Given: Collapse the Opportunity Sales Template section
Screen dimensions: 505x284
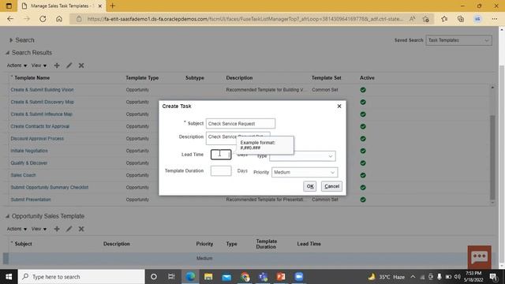Looking at the screenshot, I should click(x=7, y=216).
